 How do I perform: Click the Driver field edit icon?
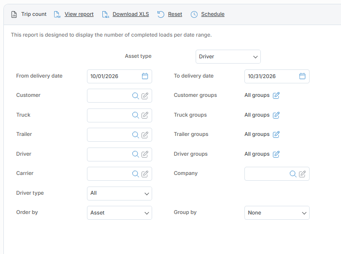coord(145,154)
